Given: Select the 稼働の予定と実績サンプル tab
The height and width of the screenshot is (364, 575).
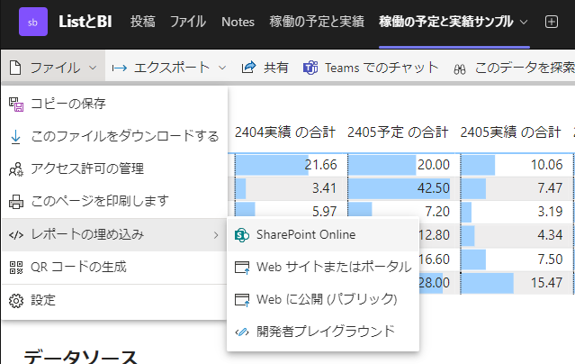Looking at the screenshot, I should (x=446, y=22).
